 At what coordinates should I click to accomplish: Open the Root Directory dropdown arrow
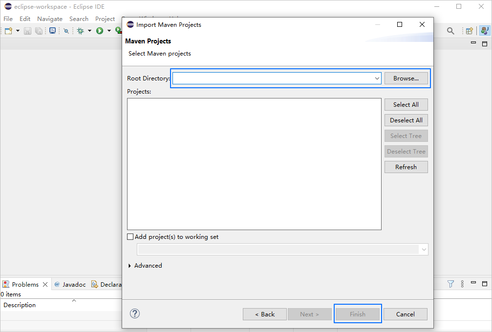tap(377, 78)
